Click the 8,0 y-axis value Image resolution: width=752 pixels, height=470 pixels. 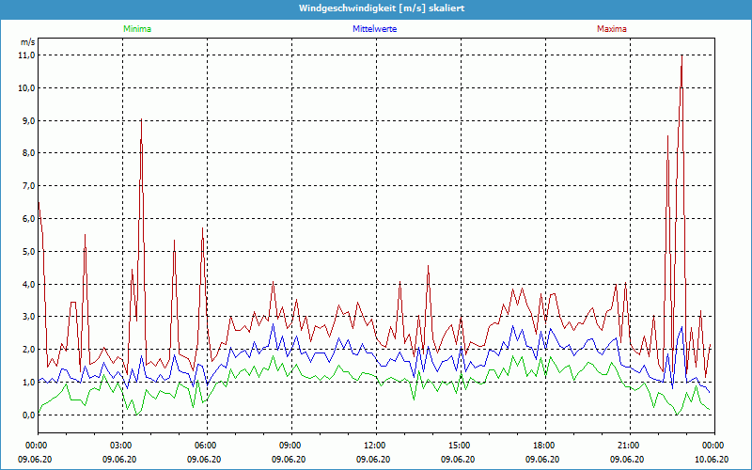[29, 153]
